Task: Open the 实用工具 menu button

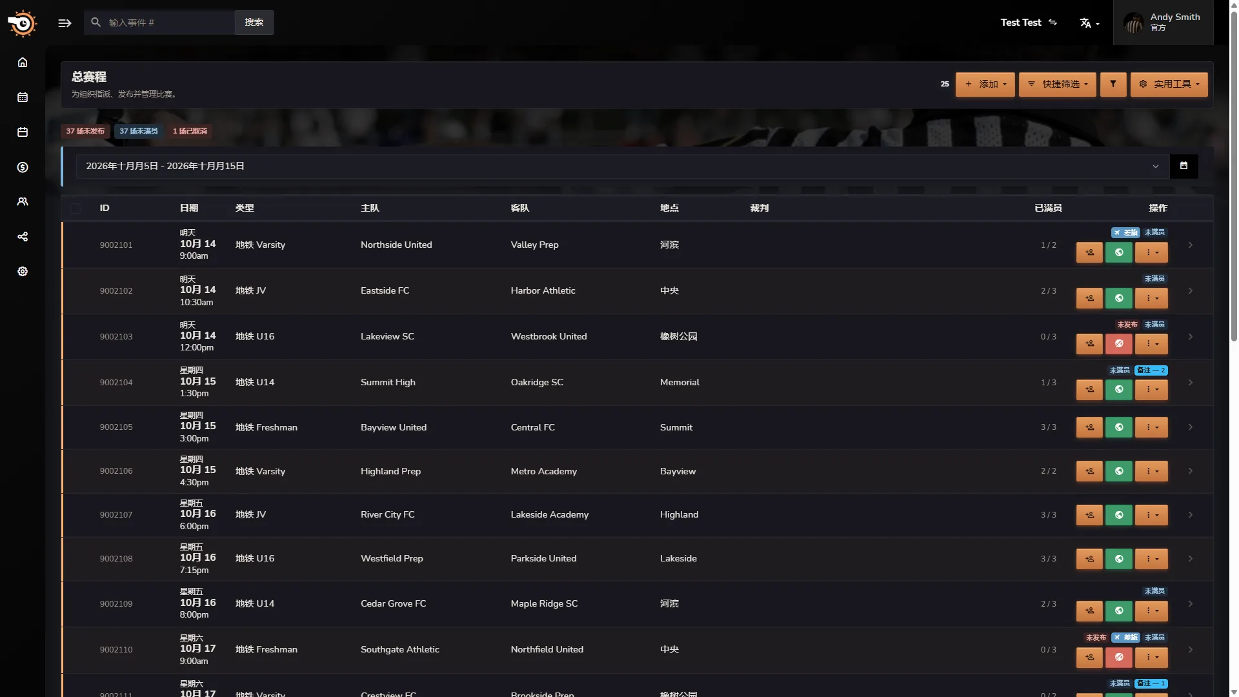Action: coord(1169,85)
